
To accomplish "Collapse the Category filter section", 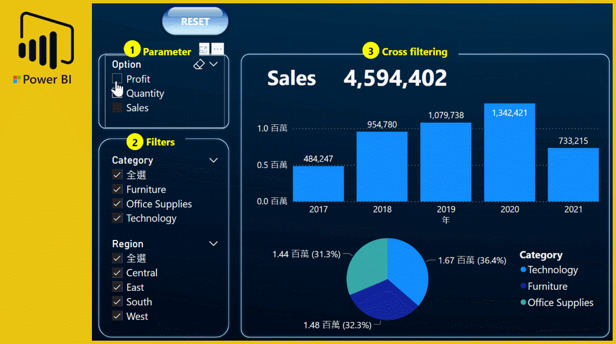I will 214,160.
